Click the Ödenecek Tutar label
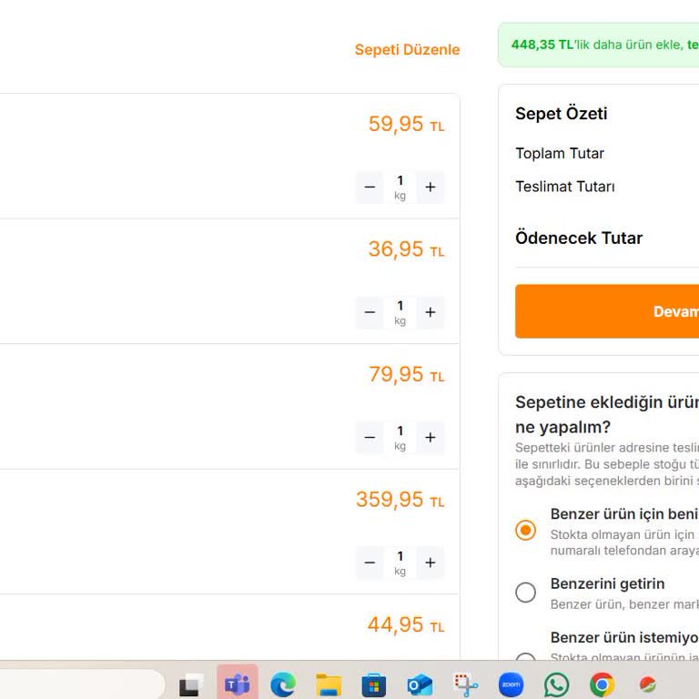 579,238
